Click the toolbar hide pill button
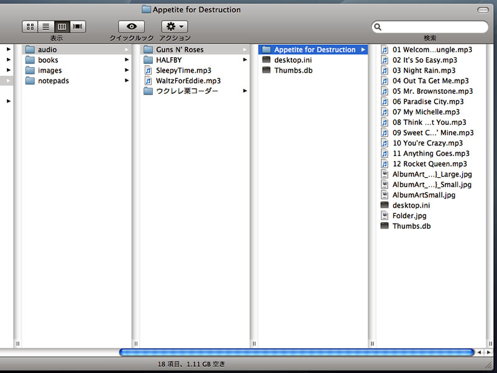The image size is (497, 373). point(482,10)
